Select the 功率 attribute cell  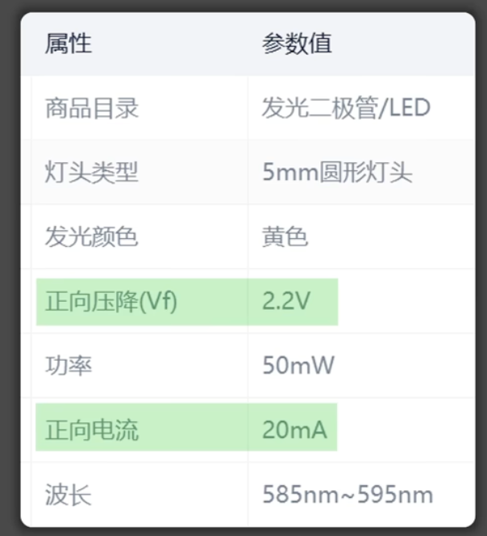(69, 366)
